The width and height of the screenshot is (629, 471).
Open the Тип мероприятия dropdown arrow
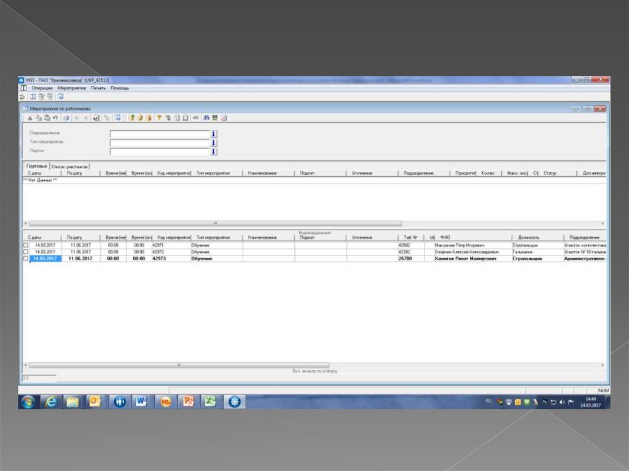(x=214, y=142)
